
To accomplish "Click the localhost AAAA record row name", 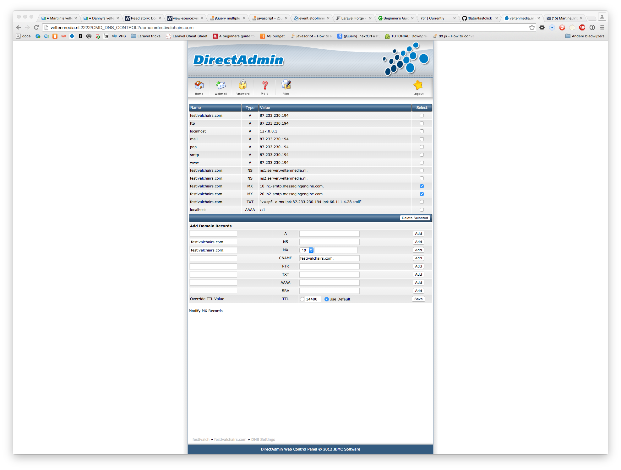I will (x=198, y=210).
